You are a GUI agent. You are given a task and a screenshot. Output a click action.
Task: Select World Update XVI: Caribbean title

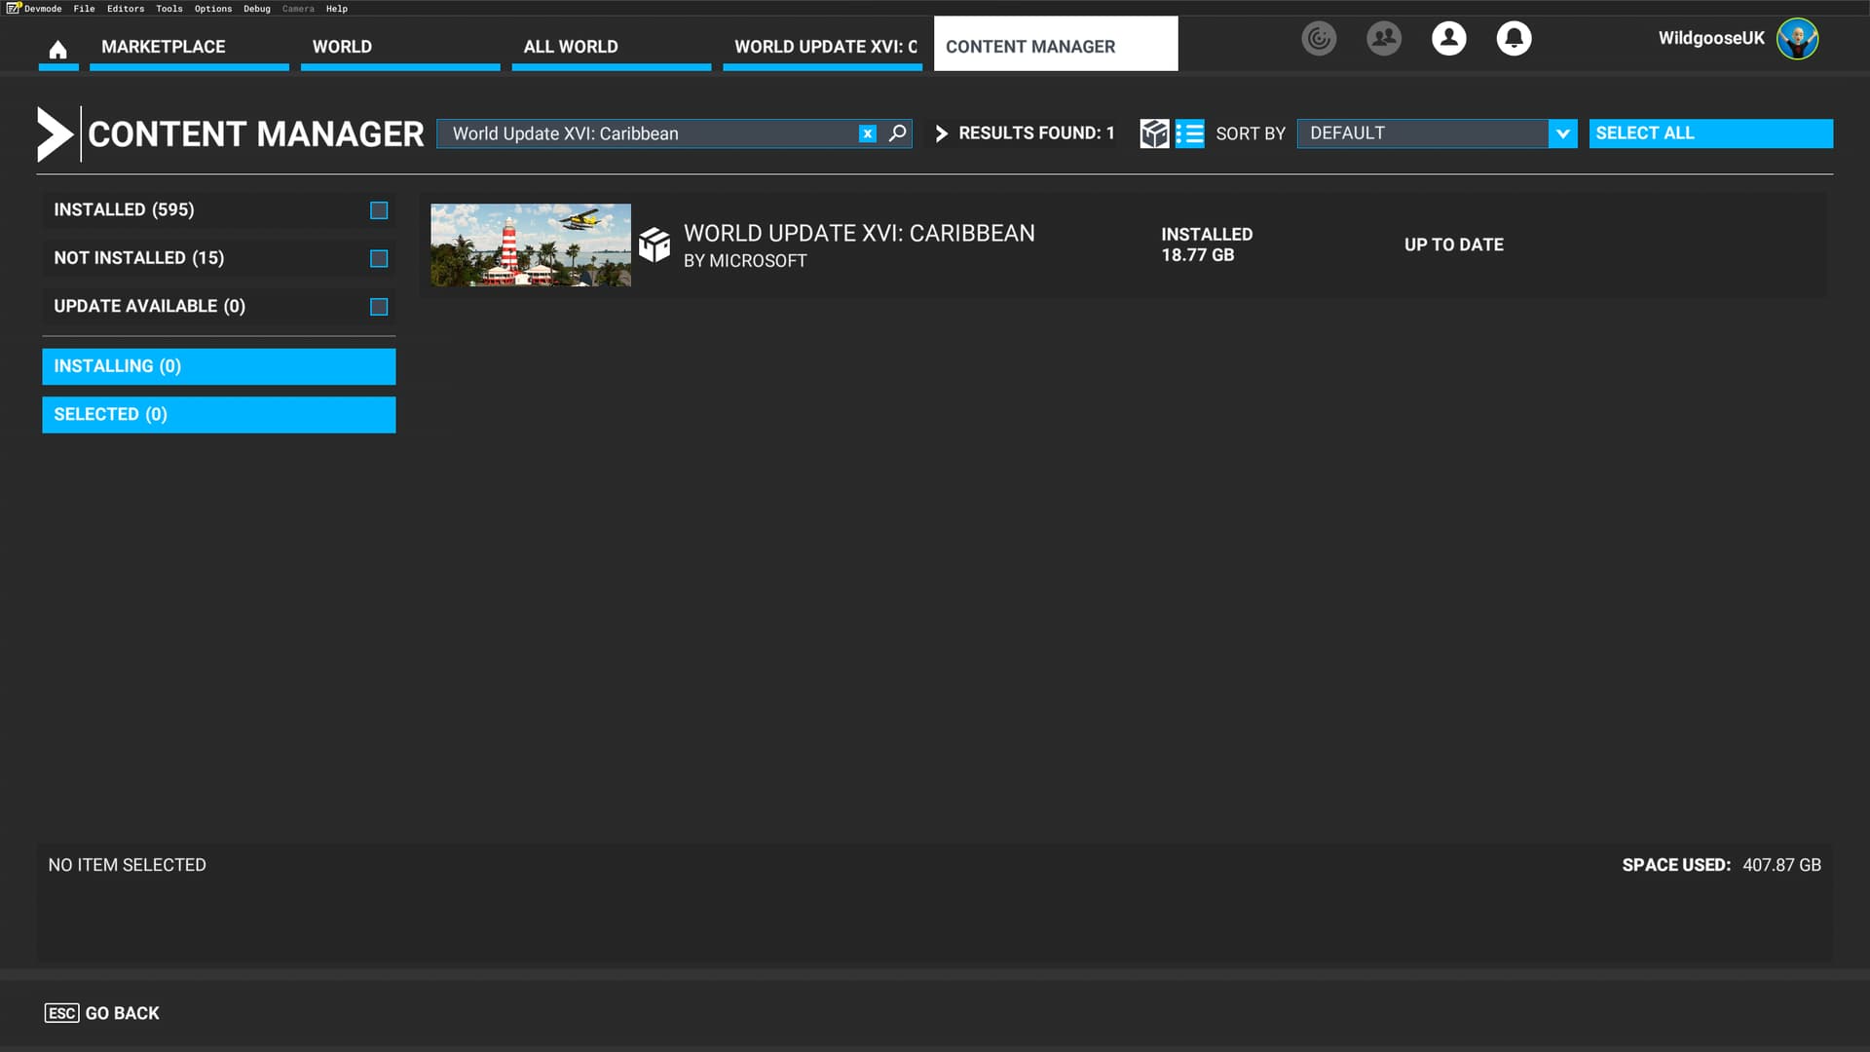tap(859, 233)
